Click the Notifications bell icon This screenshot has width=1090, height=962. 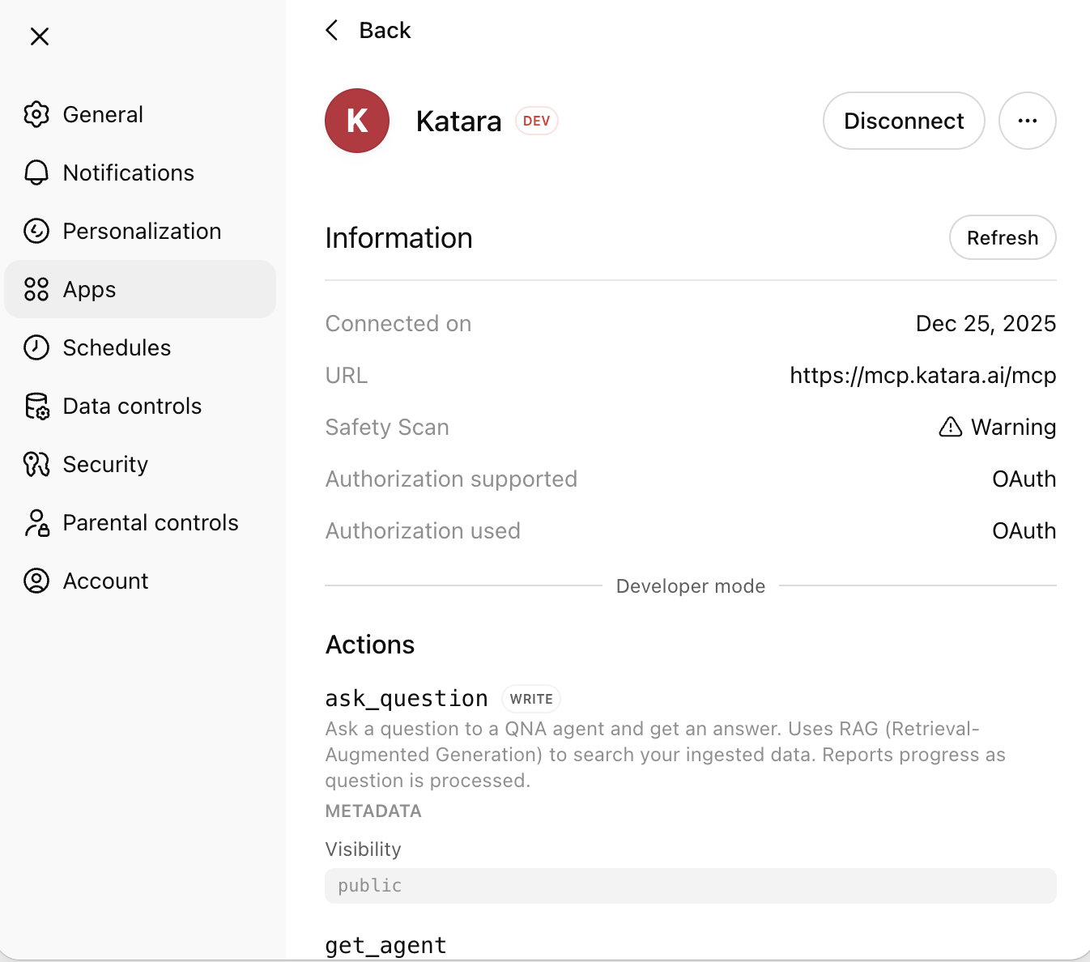click(x=36, y=172)
